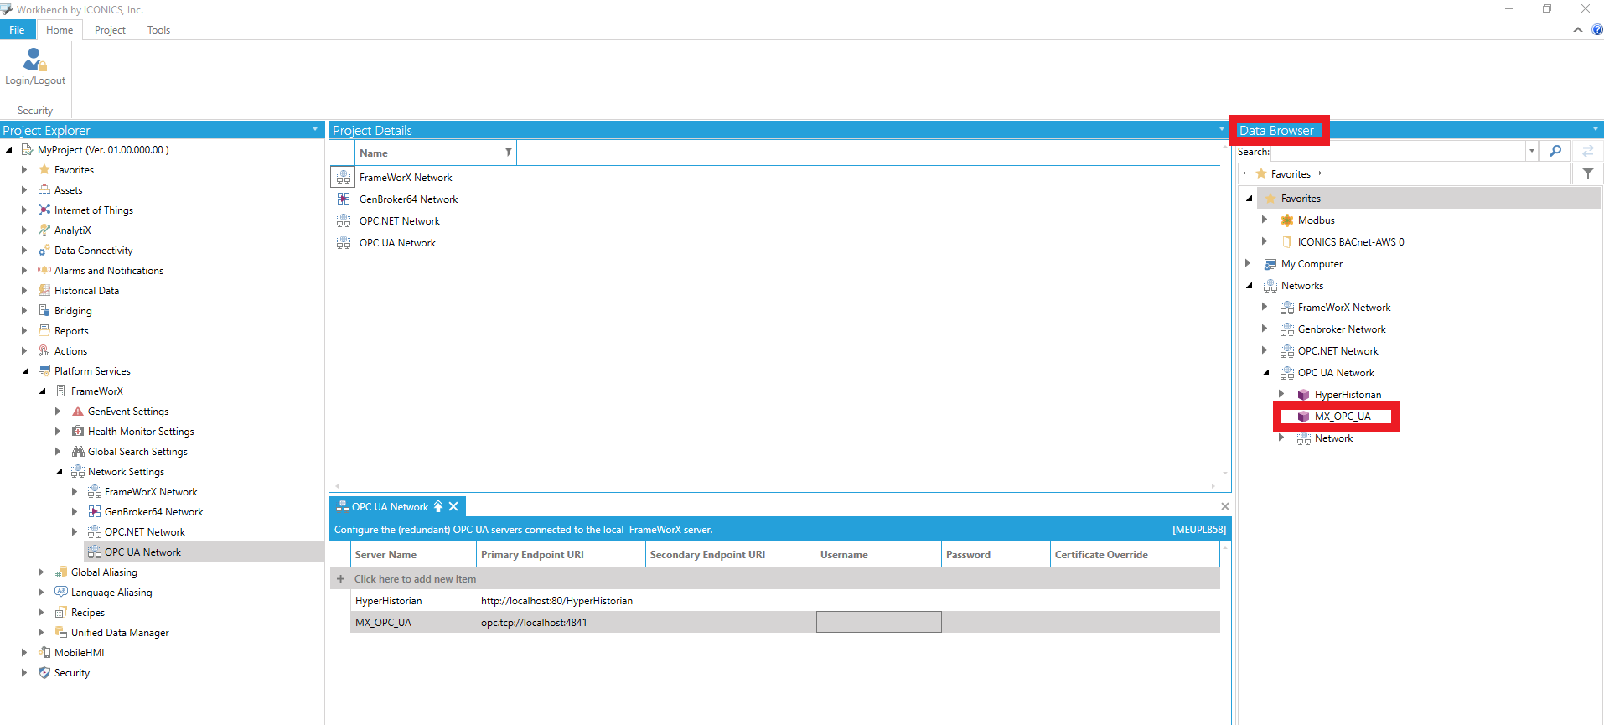Screen dimensions: 1604x725
Task: Click the Bridging icon
Action: pos(44,311)
